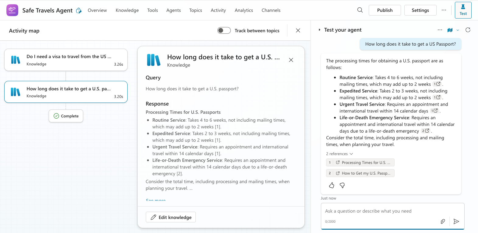The width and height of the screenshot is (478, 233).
Task: Open the Test agent panel button
Action: tap(463, 10)
